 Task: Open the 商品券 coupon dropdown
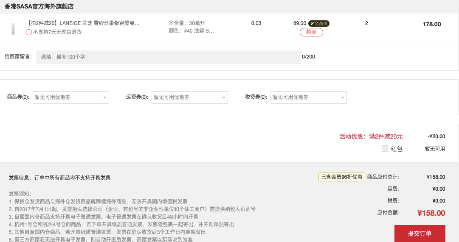71,97
